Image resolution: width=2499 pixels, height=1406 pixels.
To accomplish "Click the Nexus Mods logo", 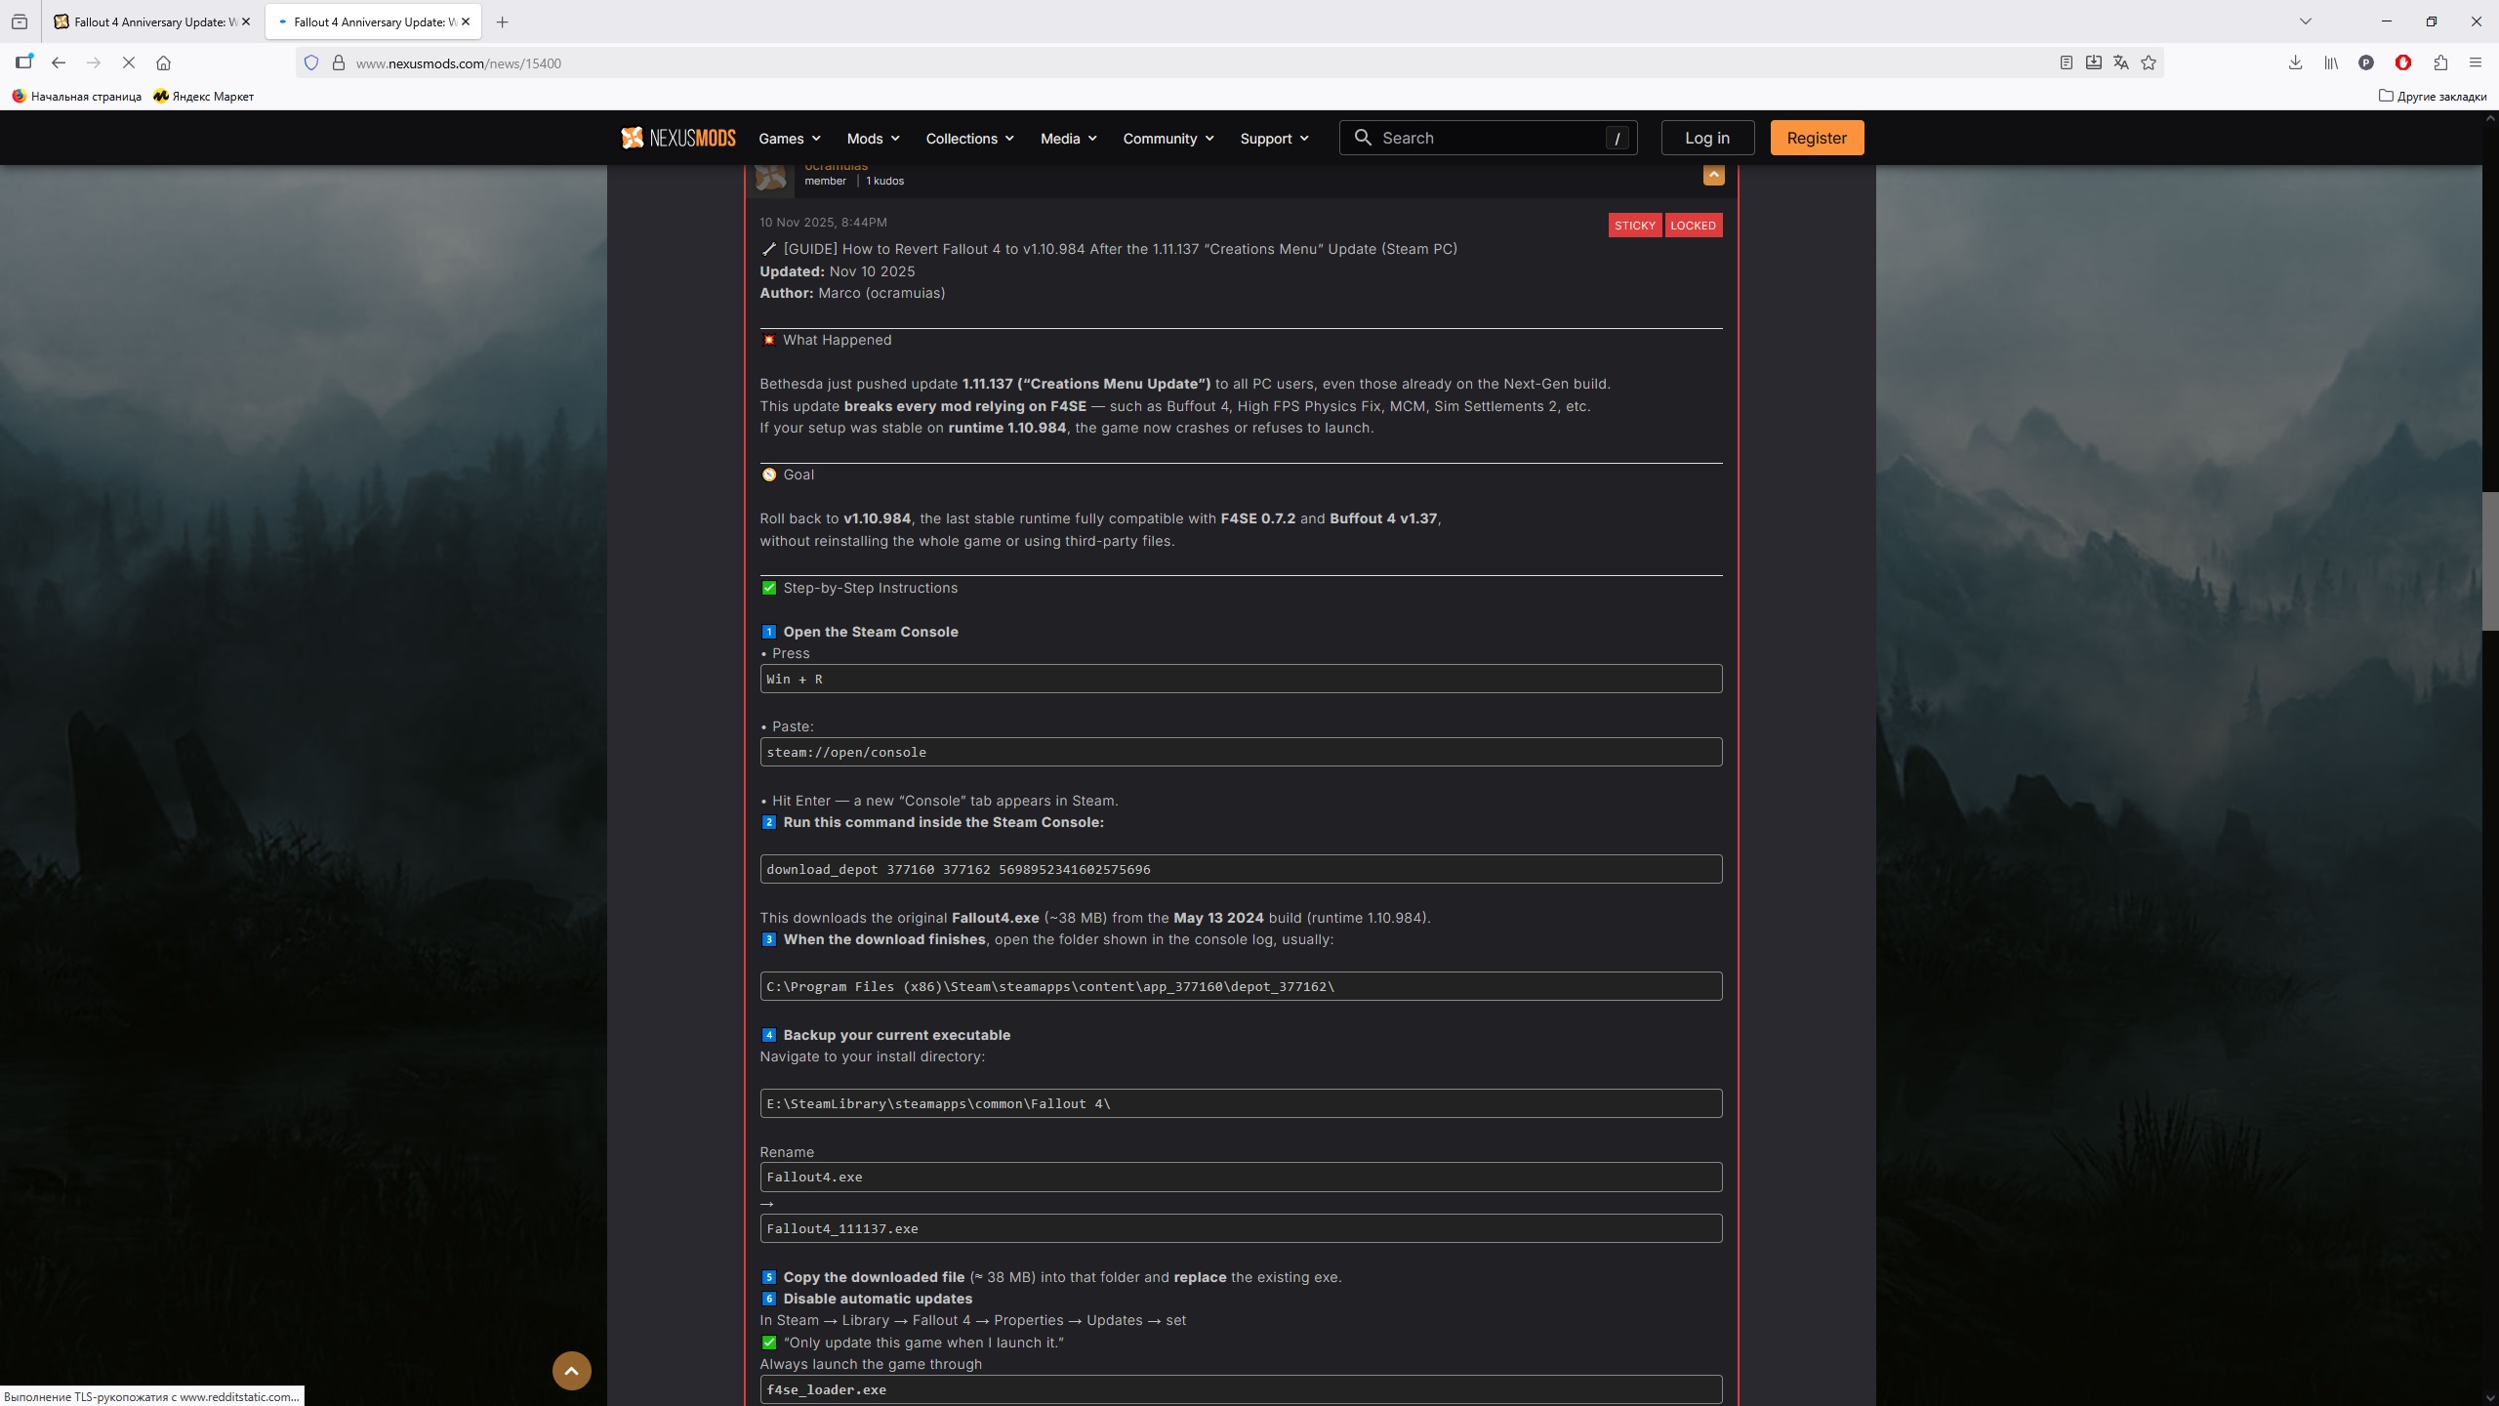I will point(678,138).
